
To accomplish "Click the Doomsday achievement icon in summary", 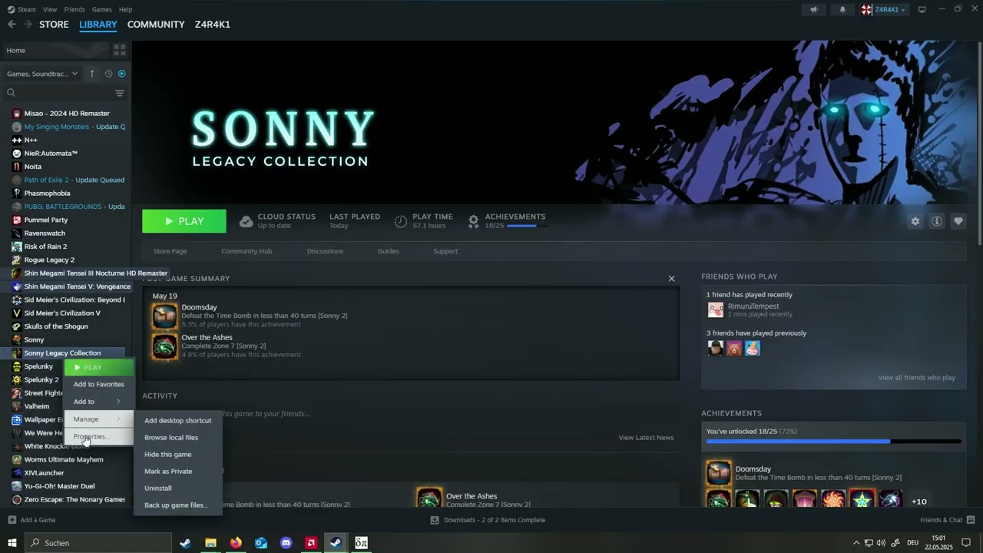I will click(x=164, y=316).
